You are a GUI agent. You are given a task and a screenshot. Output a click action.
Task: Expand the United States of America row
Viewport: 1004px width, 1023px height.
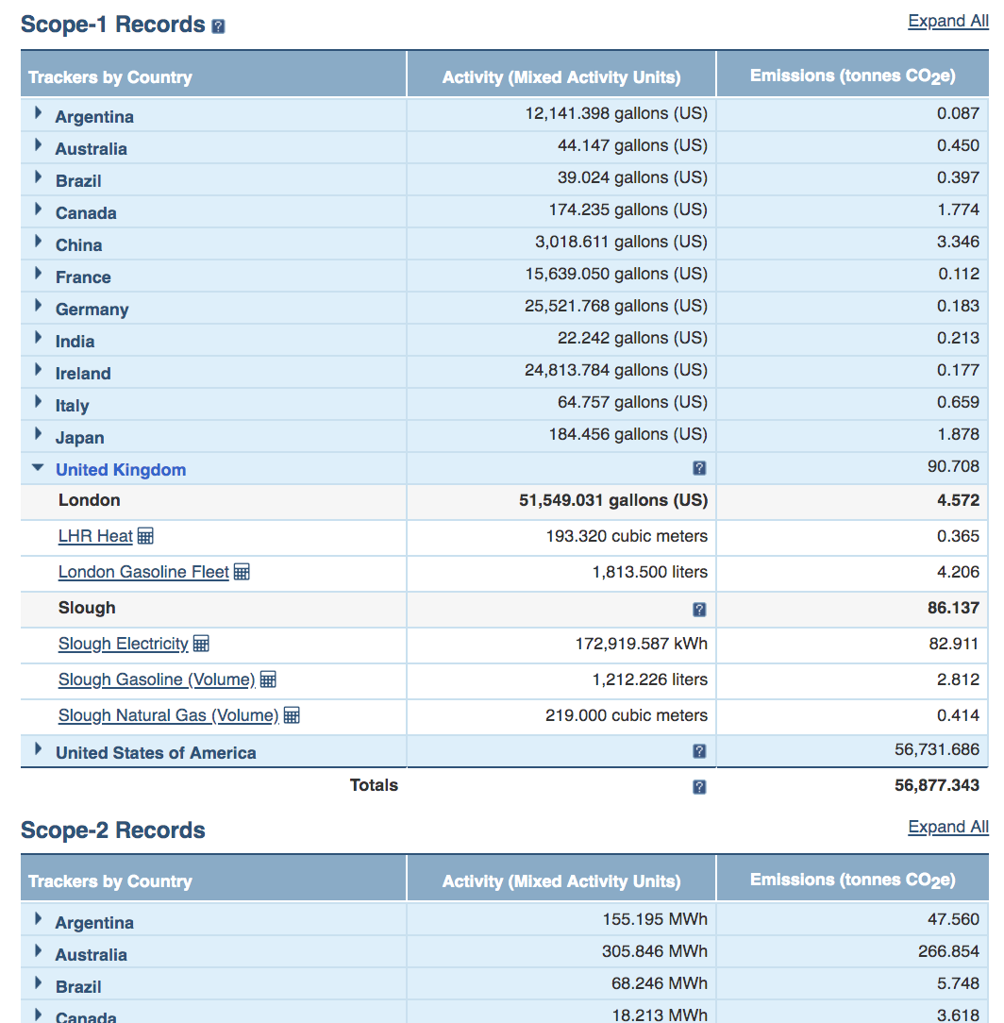(x=38, y=749)
